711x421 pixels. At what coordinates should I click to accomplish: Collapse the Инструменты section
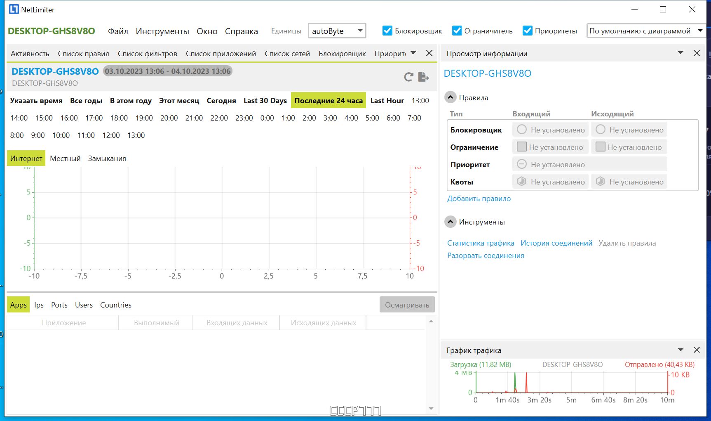(450, 222)
